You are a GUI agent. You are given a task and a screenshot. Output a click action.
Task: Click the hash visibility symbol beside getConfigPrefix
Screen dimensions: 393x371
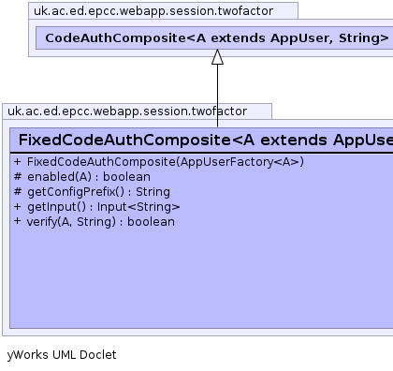(18, 191)
